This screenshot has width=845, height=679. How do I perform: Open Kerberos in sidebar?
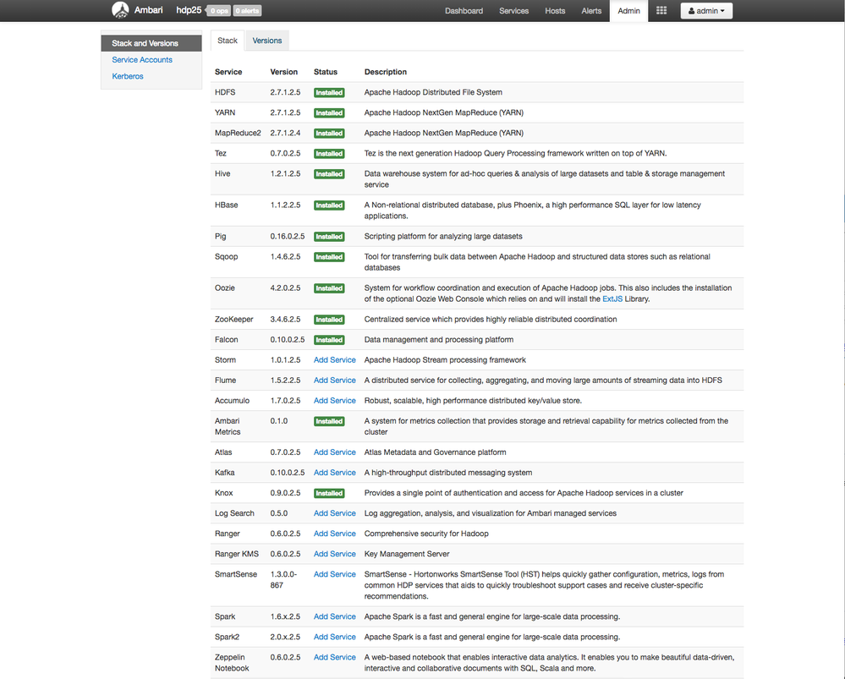coord(128,76)
